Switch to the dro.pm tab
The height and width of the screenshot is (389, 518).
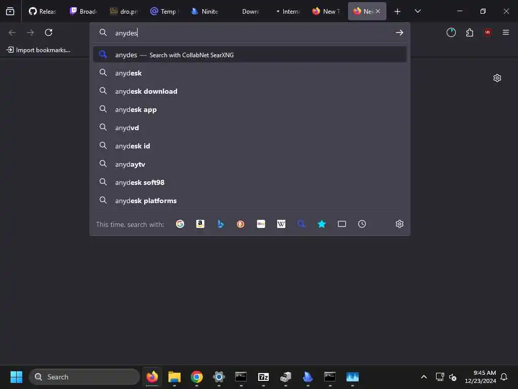click(x=124, y=11)
